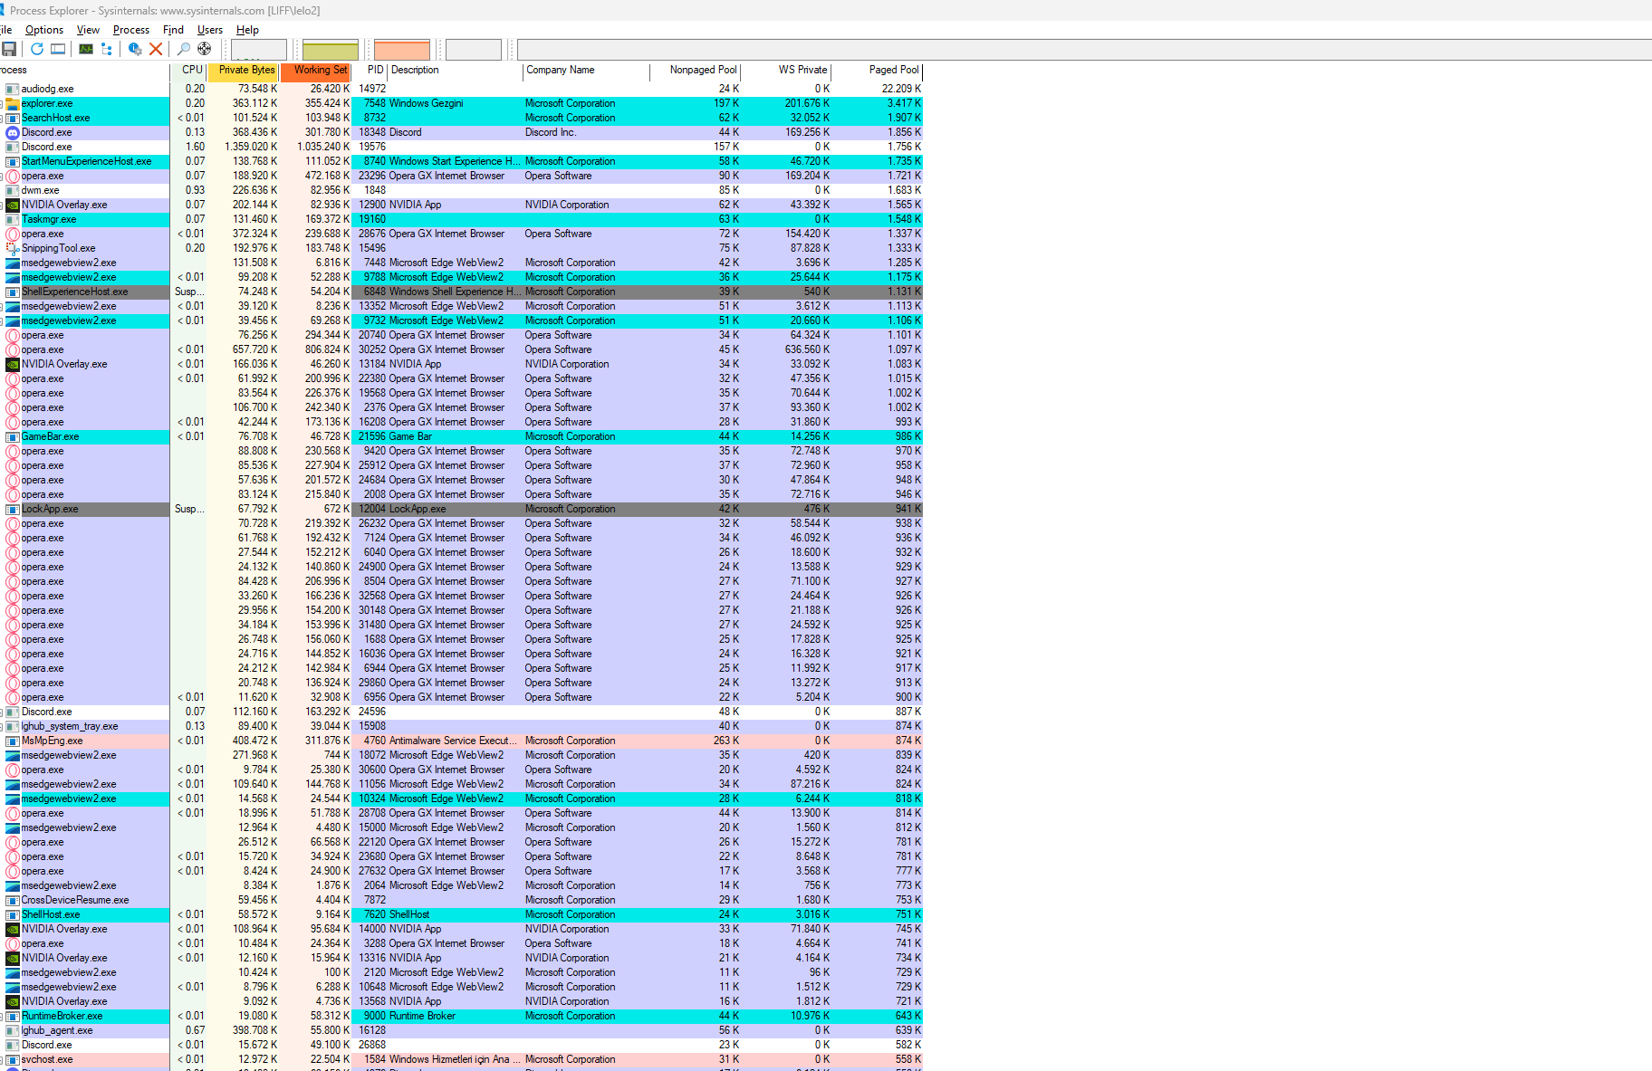
Task: Click the red Kill Process X icon
Action: [156, 49]
